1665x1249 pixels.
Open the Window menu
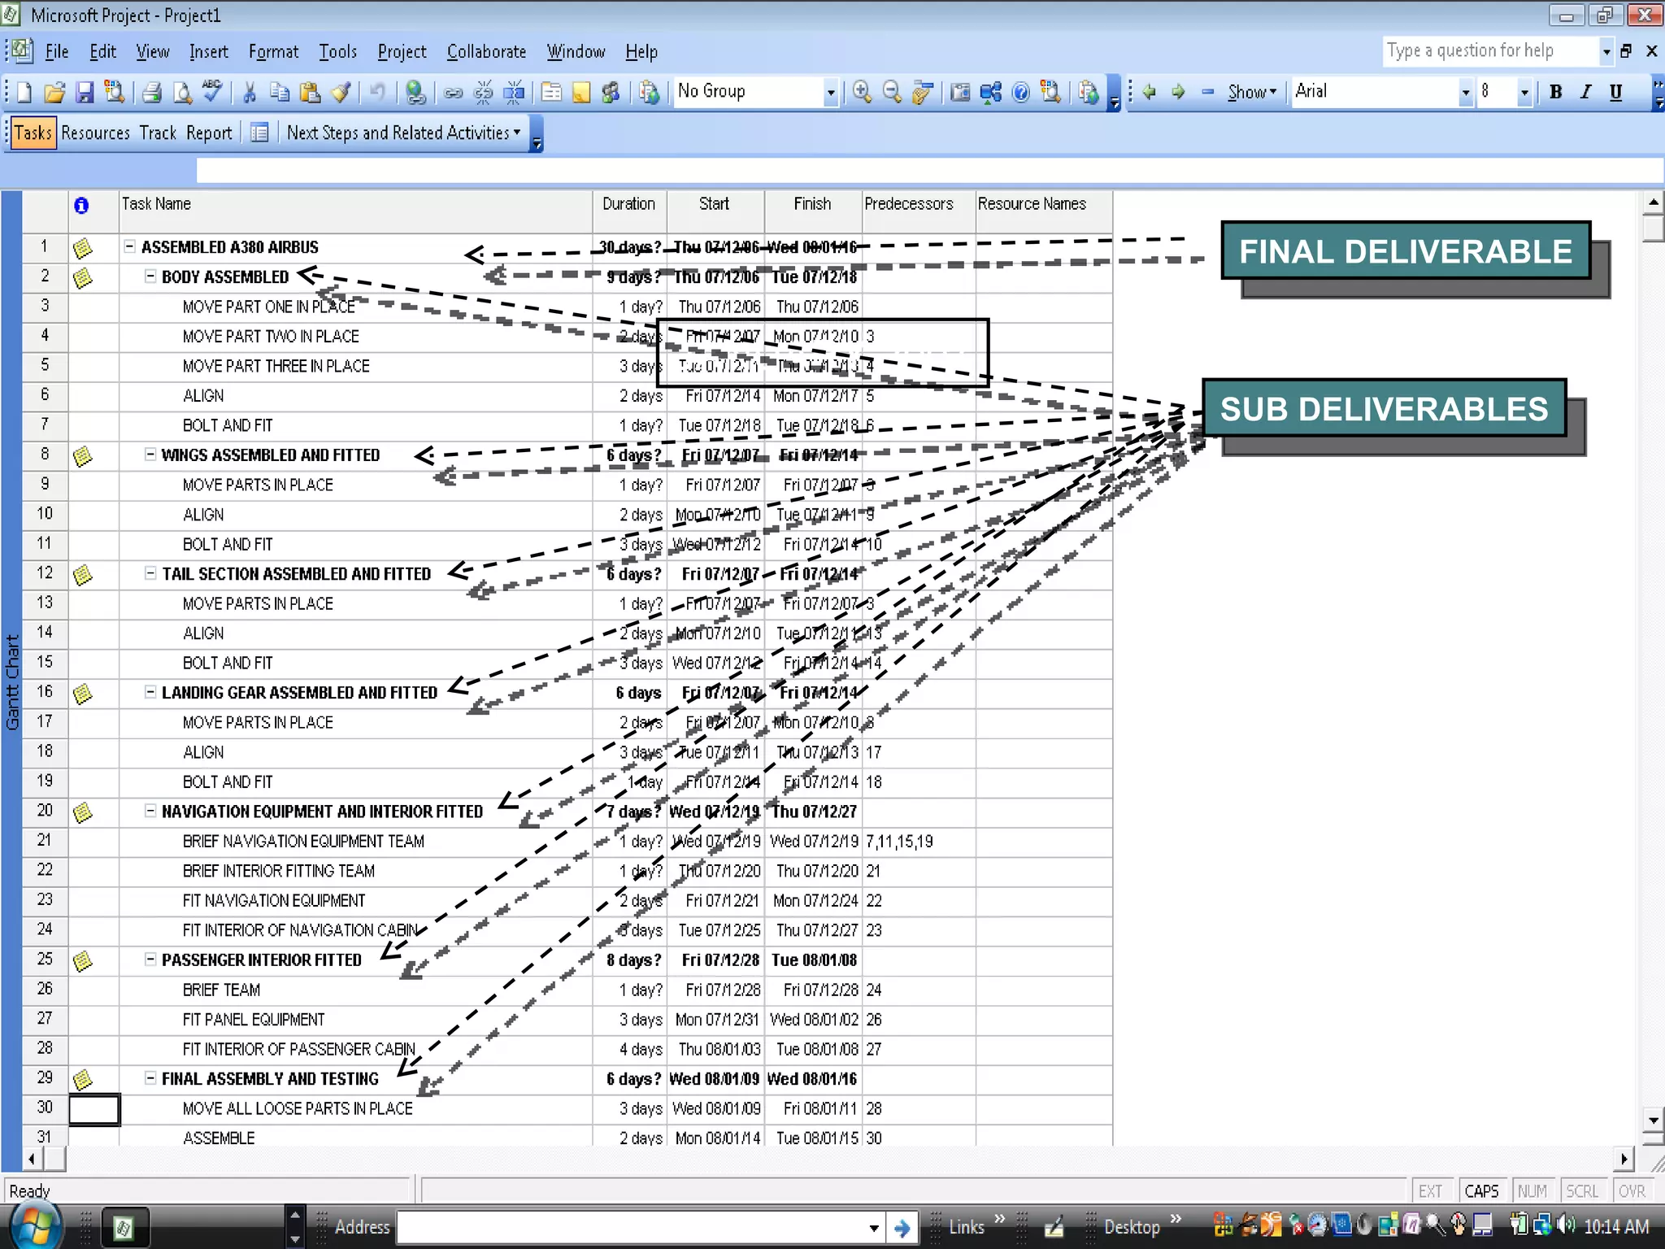tap(576, 52)
